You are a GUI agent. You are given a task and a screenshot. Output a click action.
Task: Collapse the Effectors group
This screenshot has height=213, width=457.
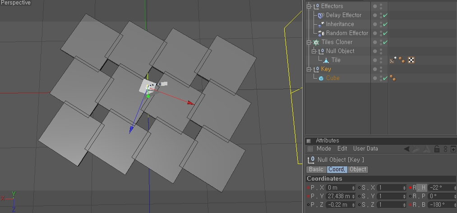(309, 6)
